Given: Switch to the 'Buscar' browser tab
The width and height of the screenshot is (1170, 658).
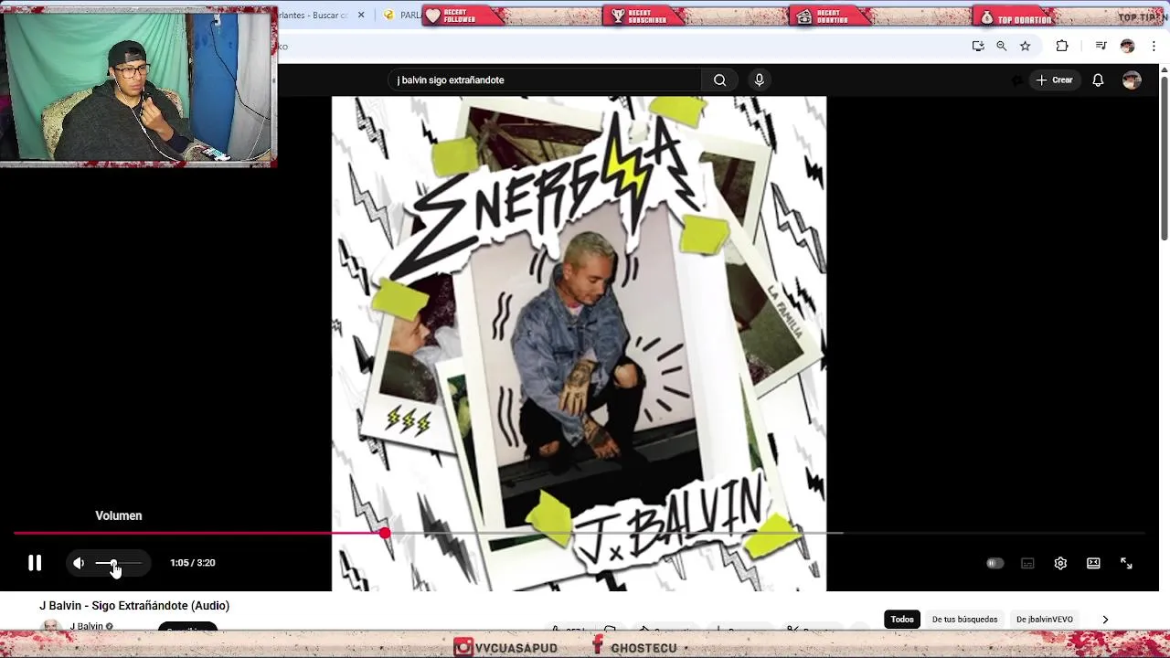Looking at the screenshot, I should pyautogui.click(x=315, y=16).
